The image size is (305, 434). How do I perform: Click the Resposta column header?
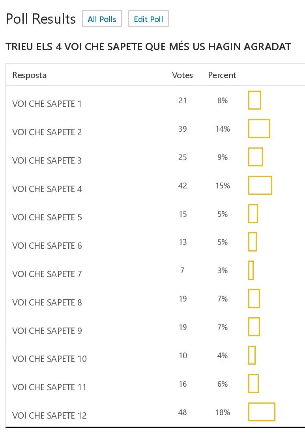click(30, 75)
